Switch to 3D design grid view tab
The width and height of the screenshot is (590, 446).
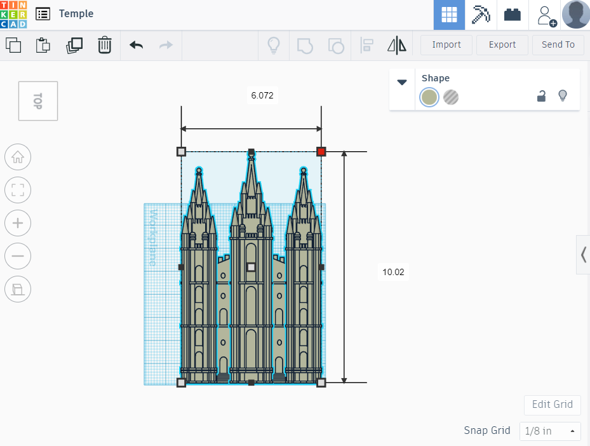click(x=449, y=15)
